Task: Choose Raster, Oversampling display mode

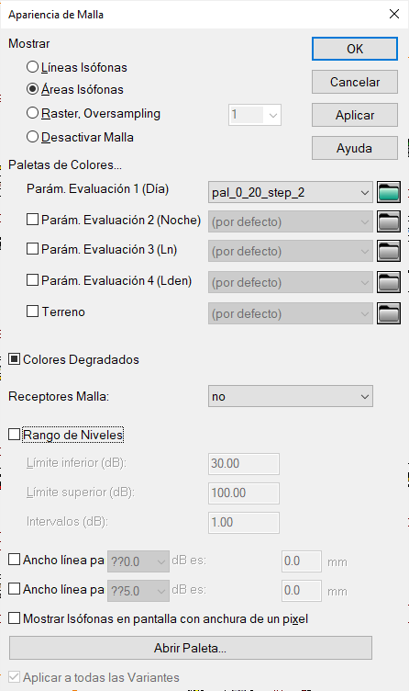Action: pos(32,113)
